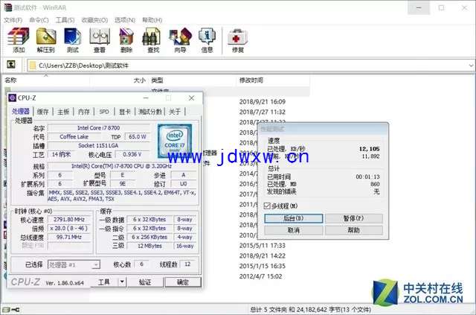Click the up-one-level folder icon
Screen dimensions: 476x315
[11, 64]
